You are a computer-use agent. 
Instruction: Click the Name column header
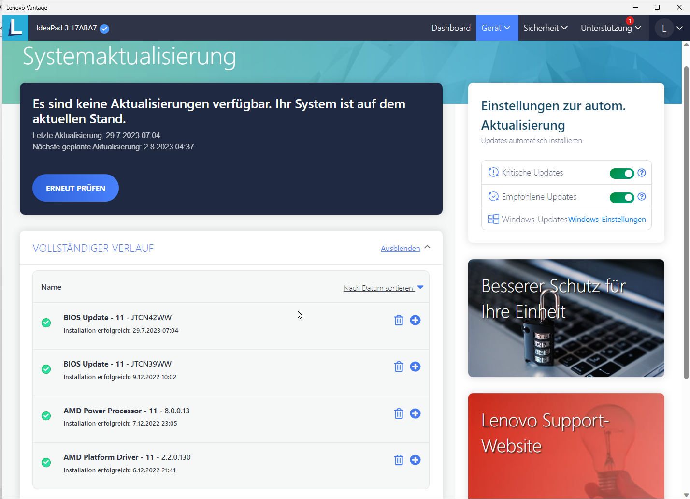[x=51, y=287]
